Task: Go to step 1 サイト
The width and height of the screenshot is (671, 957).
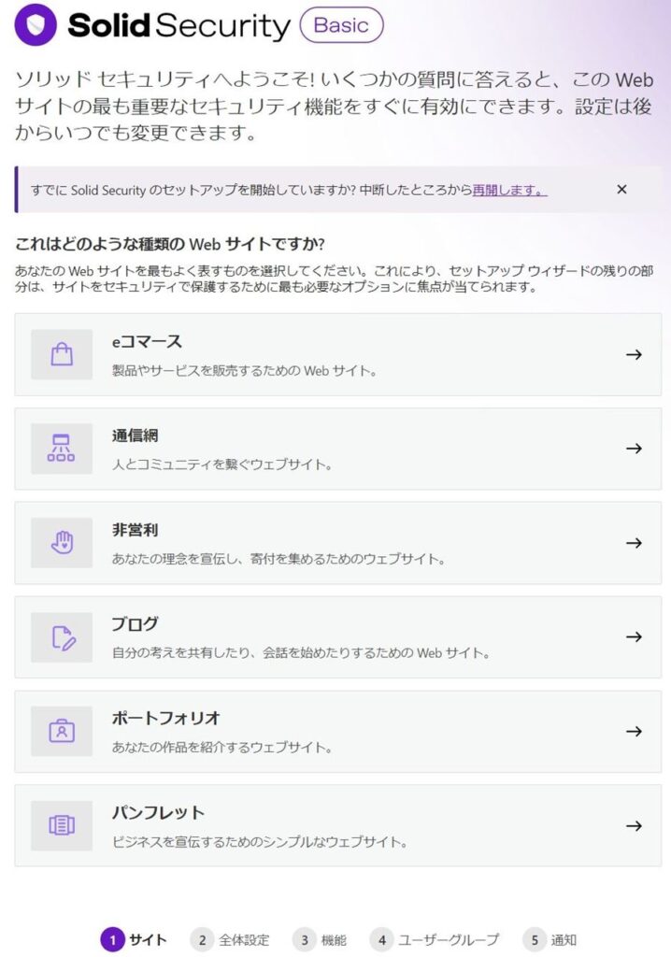Action: (x=134, y=940)
